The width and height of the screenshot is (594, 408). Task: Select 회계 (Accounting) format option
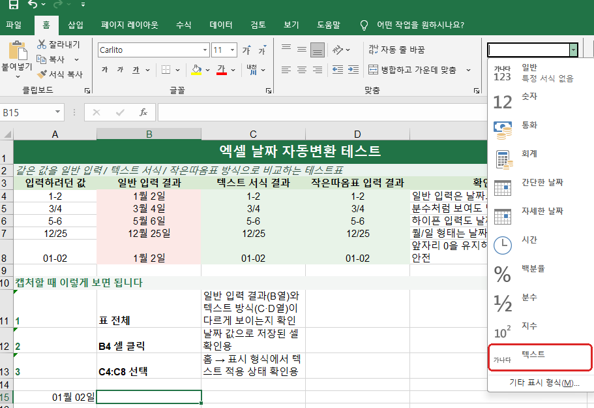tap(540, 159)
